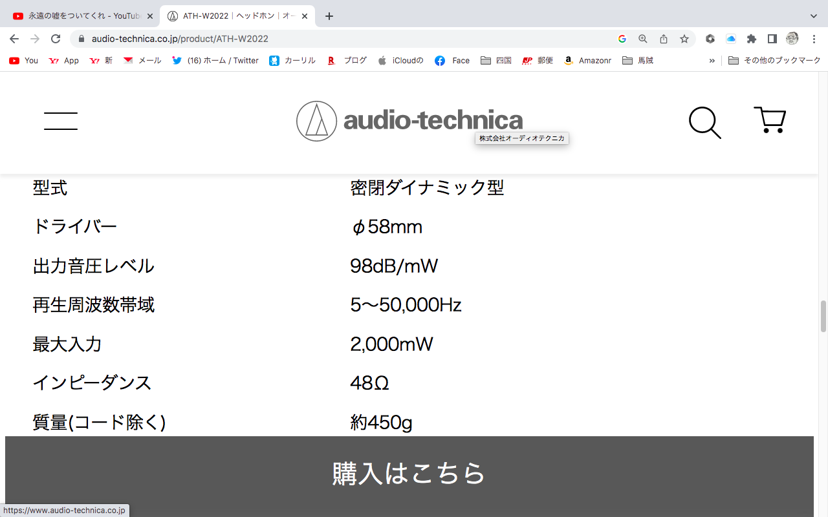Click the iCloud extension icon

pos(731,39)
